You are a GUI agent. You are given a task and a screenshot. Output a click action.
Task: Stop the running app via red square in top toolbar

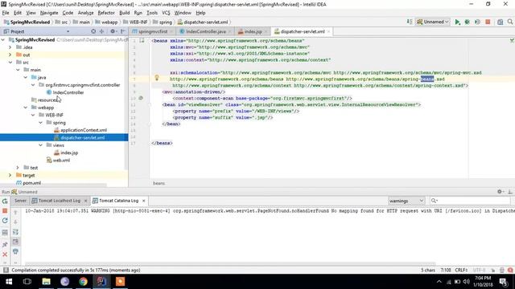pyautogui.click(x=488, y=22)
